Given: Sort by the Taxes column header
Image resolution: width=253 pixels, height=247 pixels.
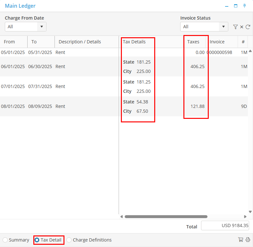Looking at the screenshot, I should [193, 42].
